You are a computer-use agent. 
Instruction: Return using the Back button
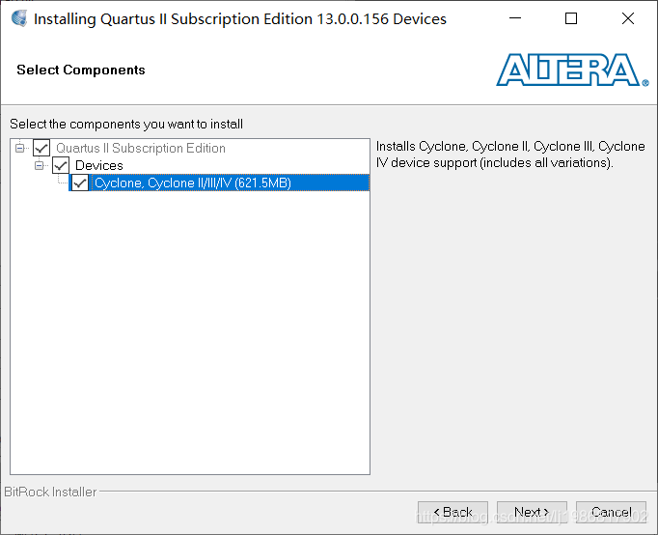pos(452,512)
